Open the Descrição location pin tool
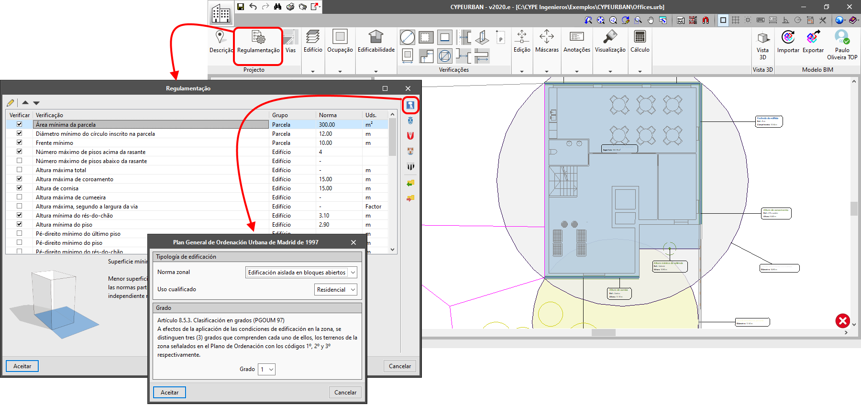This screenshot has width=861, height=405. pos(221,42)
